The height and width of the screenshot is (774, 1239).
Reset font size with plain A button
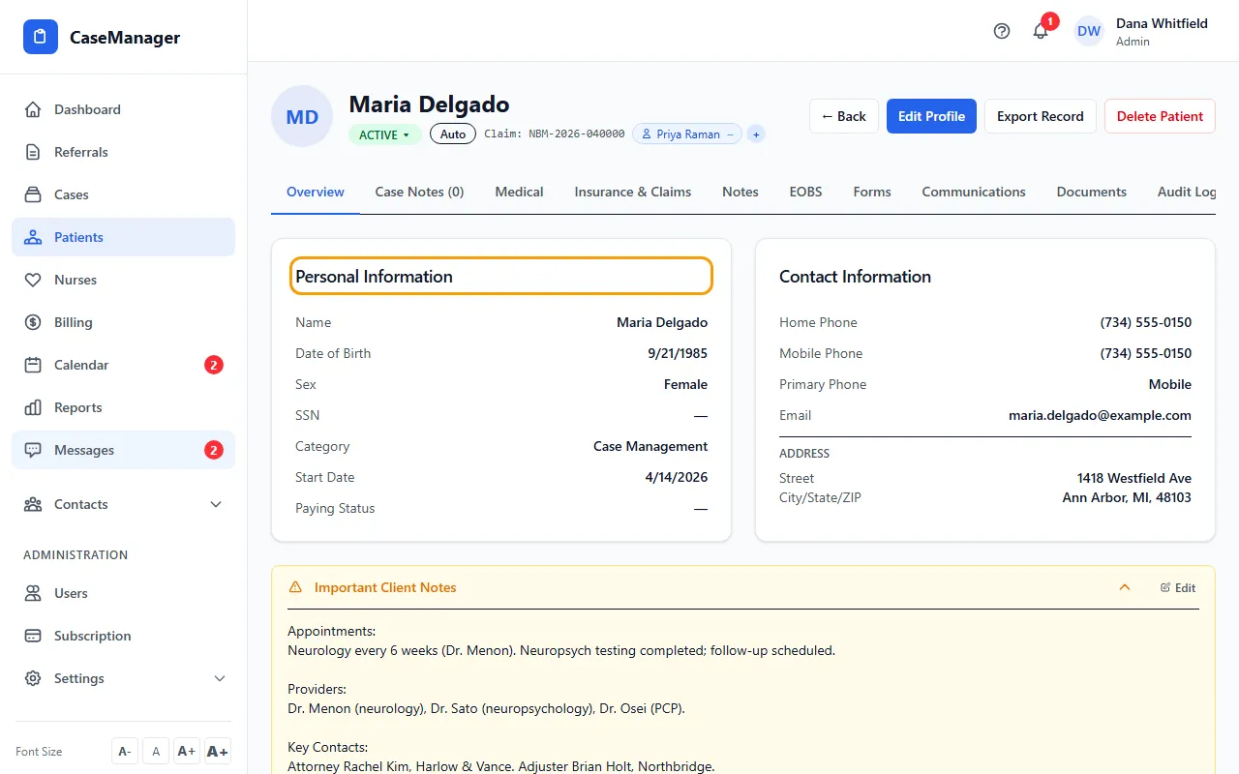[x=156, y=751]
